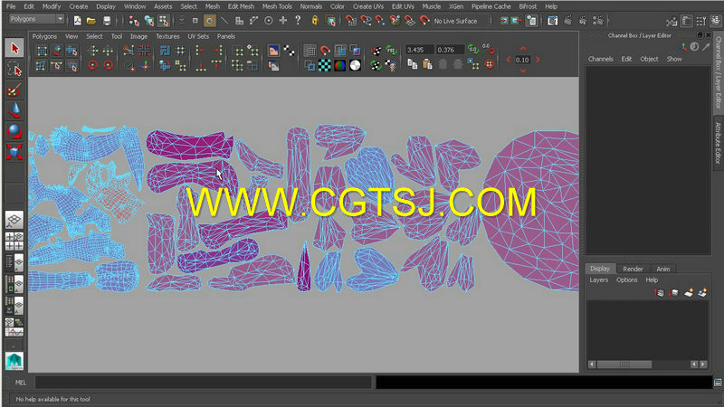This screenshot has width=724, height=407.
Task: Click the Layout UVs icon
Action: click(x=165, y=51)
